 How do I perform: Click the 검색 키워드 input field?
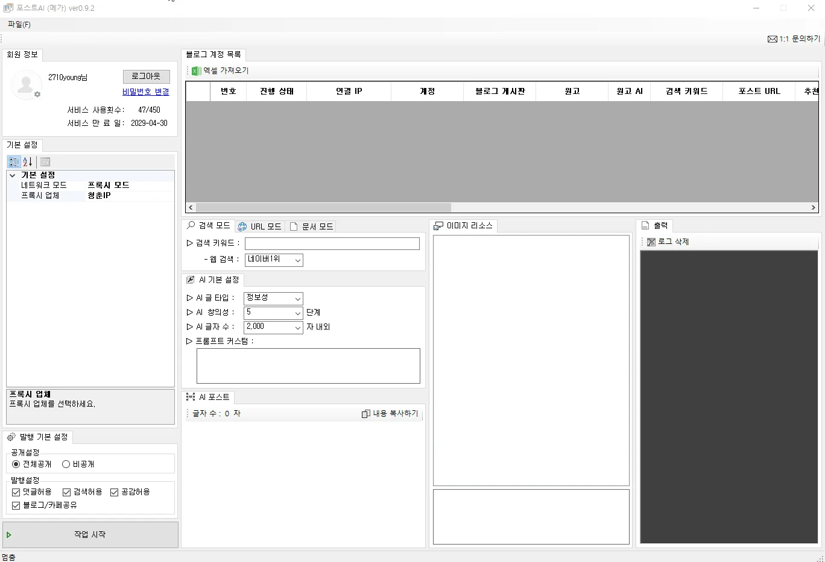click(x=332, y=243)
